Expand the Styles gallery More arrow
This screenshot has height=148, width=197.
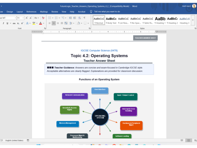tap(193, 20)
